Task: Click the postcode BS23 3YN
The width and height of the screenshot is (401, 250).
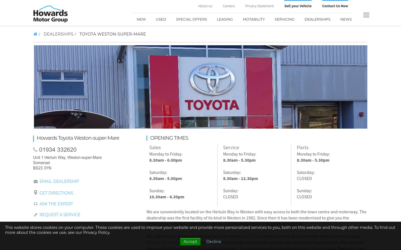Action: tap(42, 168)
